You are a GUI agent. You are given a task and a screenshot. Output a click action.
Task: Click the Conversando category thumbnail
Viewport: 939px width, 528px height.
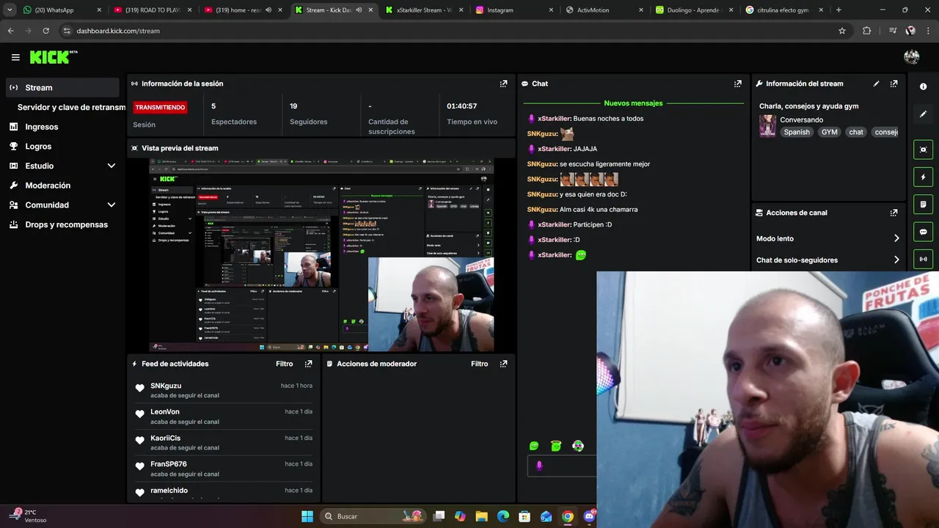(767, 125)
